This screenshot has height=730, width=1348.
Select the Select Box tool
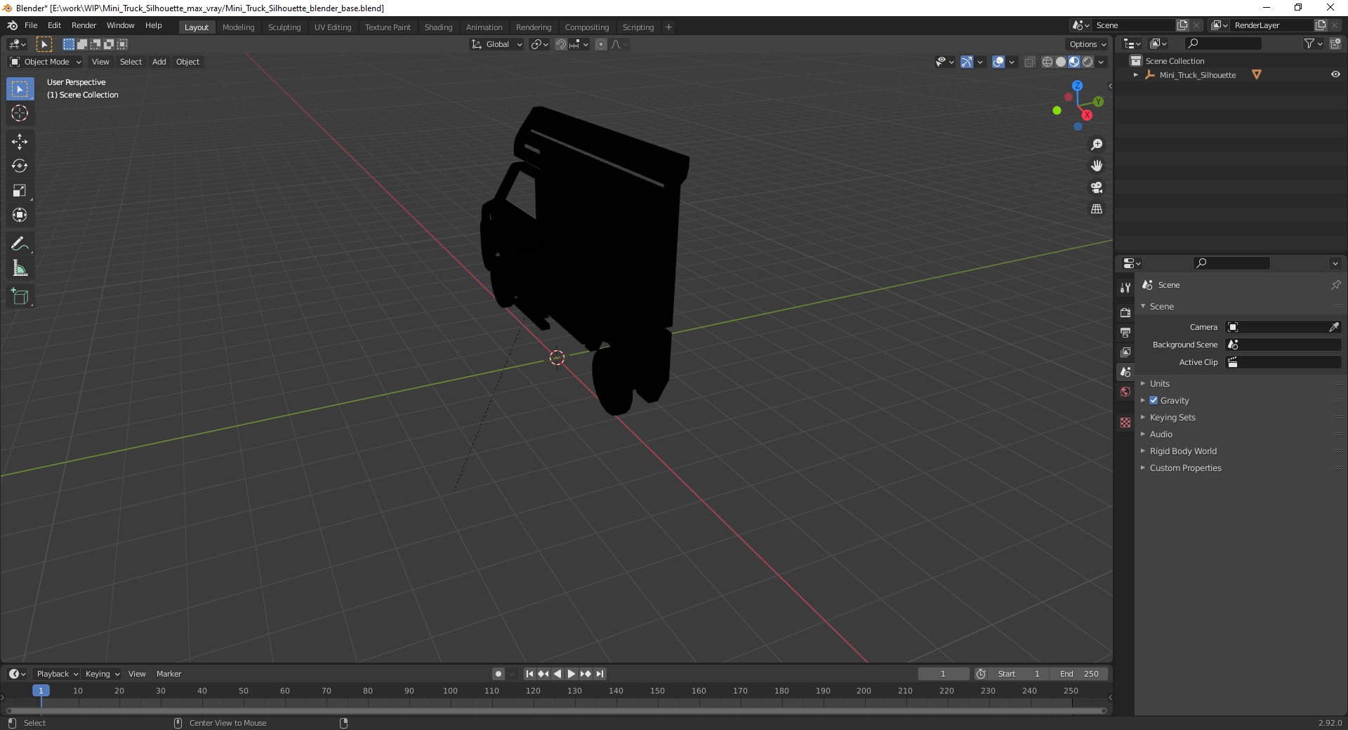(20, 89)
